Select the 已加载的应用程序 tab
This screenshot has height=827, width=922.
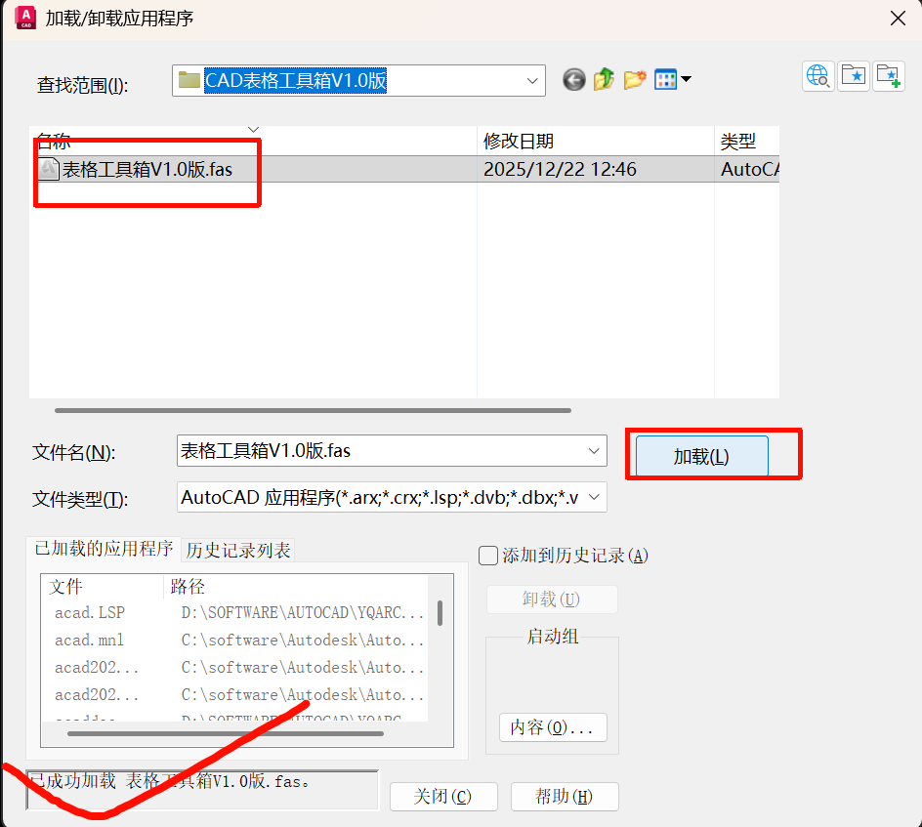[x=104, y=549]
